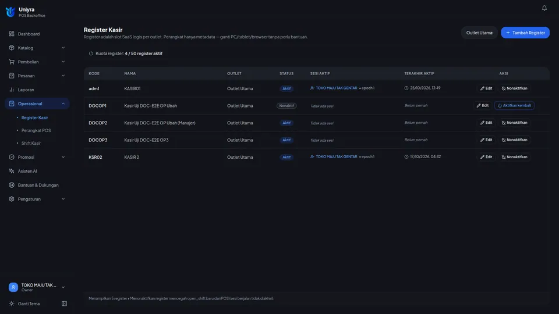The image size is (559, 314).
Task: Open Perangkat POS submenu item
Action: (36, 130)
